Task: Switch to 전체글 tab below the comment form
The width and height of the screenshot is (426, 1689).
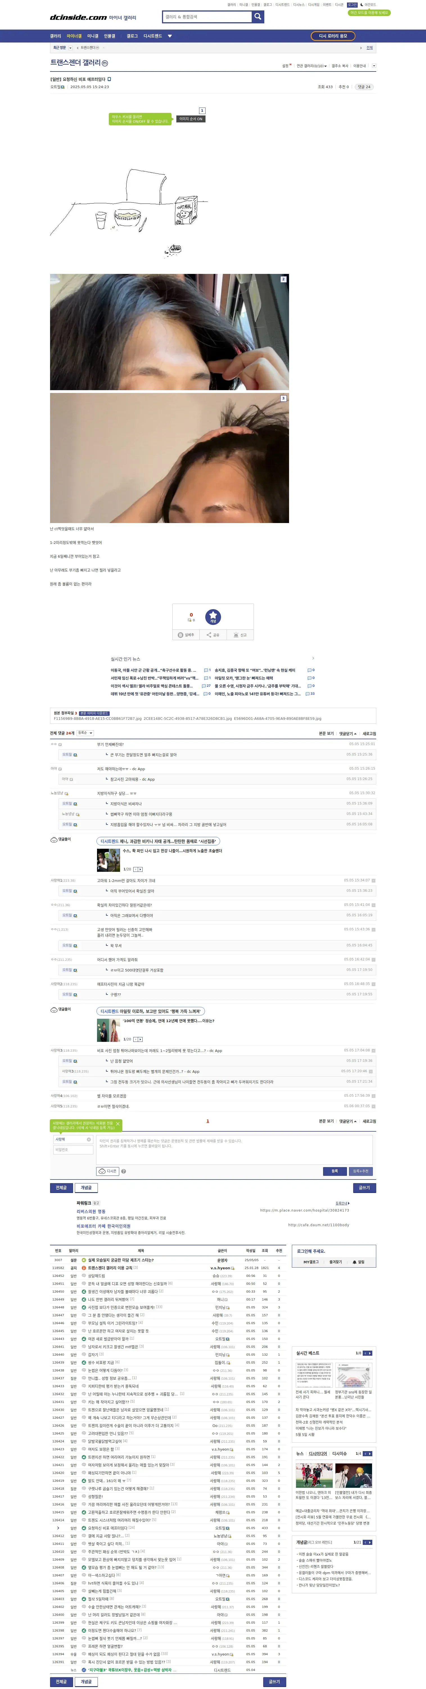Action: [x=61, y=1187]
